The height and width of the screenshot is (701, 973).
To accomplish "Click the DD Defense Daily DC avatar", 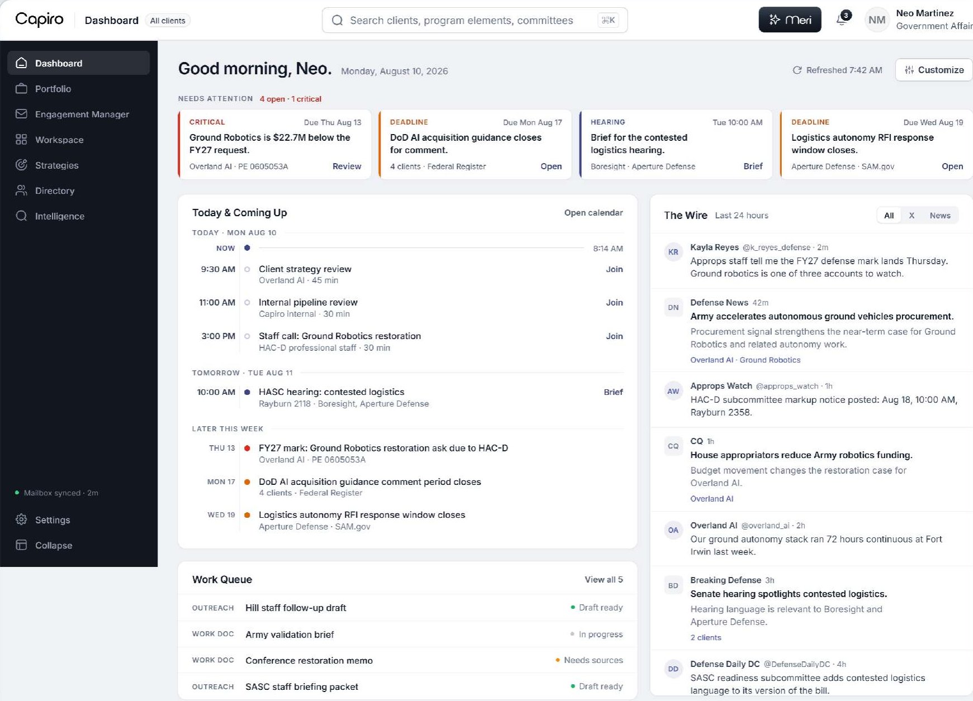I will click(x=673, y=669).
